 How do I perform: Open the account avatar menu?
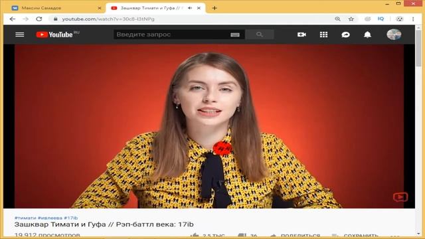pos(394,35)
